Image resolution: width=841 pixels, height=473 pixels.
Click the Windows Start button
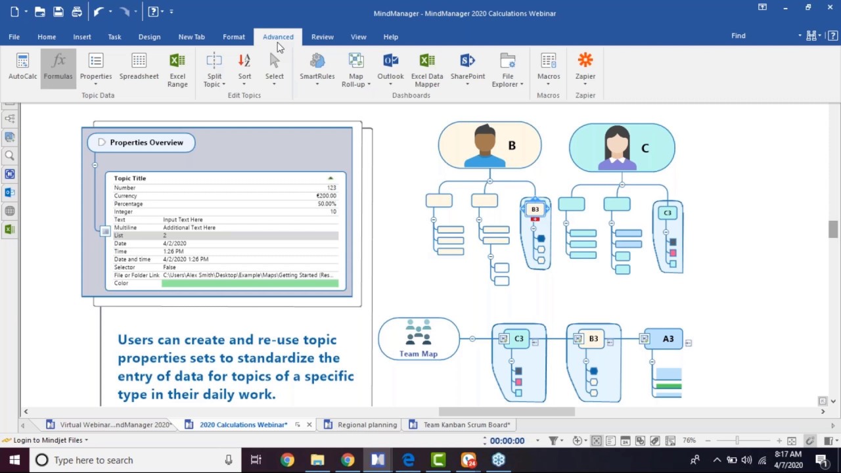pyautogui.click(x=14, y=460)
